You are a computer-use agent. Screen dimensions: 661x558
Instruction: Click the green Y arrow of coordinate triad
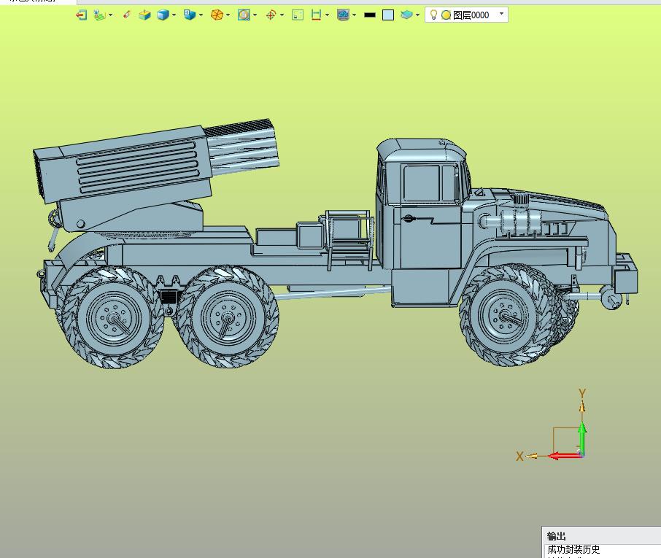click(x=582, y=438)
